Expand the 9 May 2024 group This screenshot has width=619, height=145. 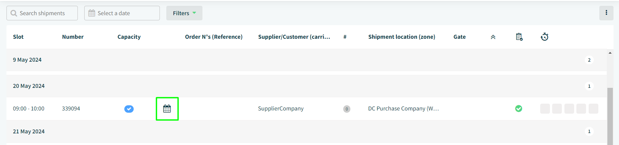click(306, 60)
